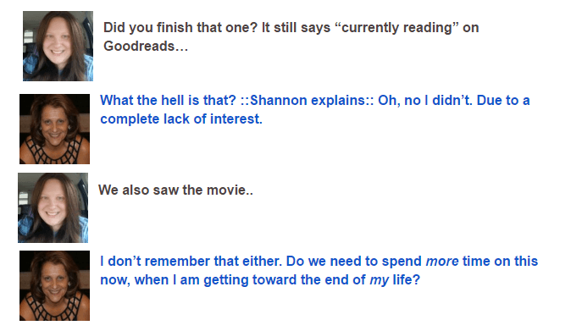Click avatar beside "Did you finish that one?"
Screen dimensions: 571x331
58,46
